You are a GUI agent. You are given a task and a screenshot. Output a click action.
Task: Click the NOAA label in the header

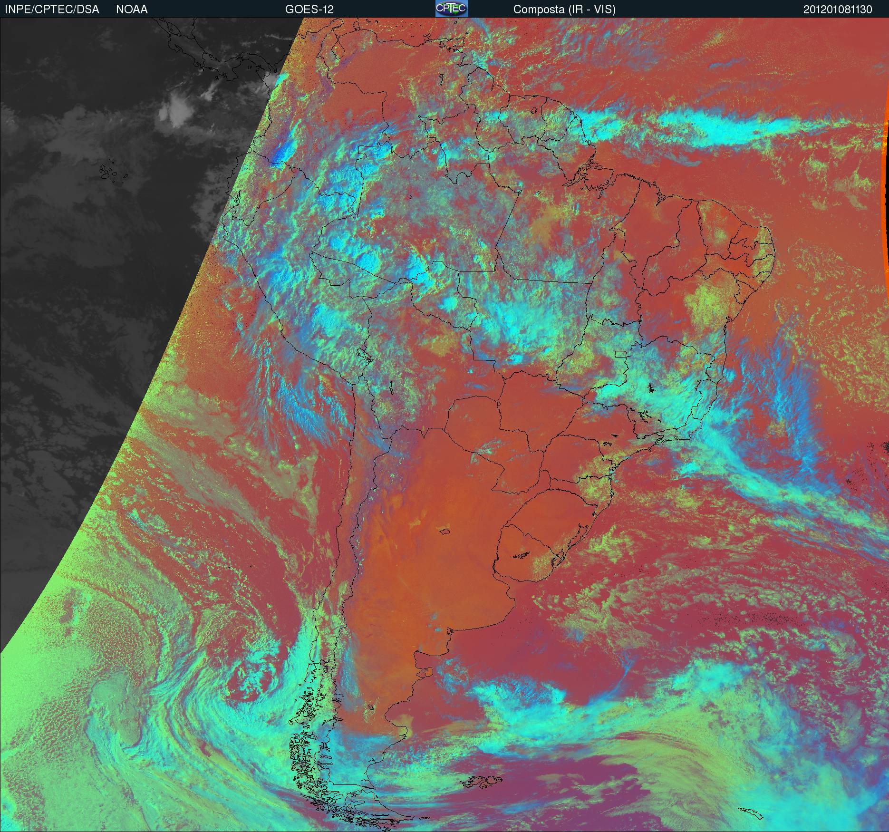tap(132, 10)
